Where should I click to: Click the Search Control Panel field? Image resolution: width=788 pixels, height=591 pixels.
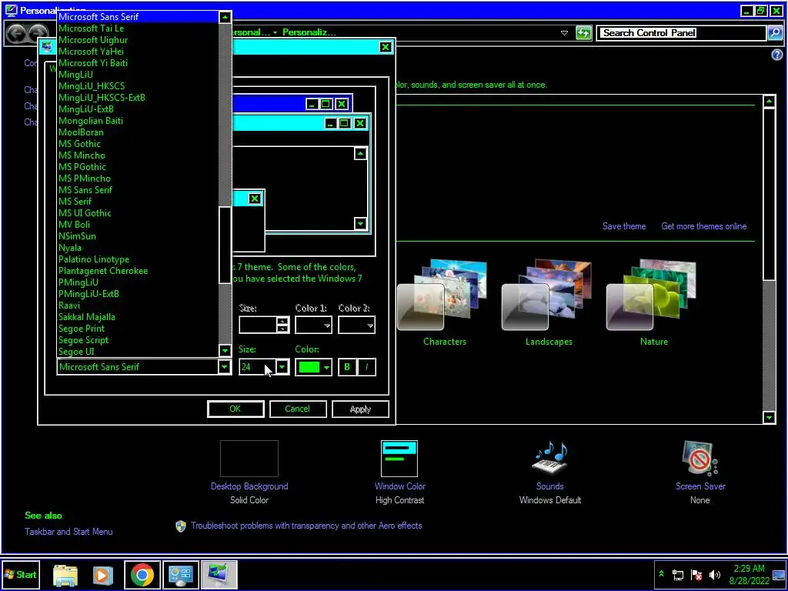click(682, 33)
